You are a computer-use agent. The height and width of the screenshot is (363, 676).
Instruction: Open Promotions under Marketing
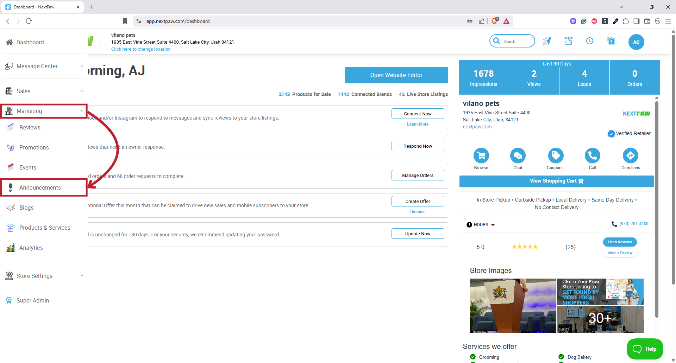click(34, 147)
